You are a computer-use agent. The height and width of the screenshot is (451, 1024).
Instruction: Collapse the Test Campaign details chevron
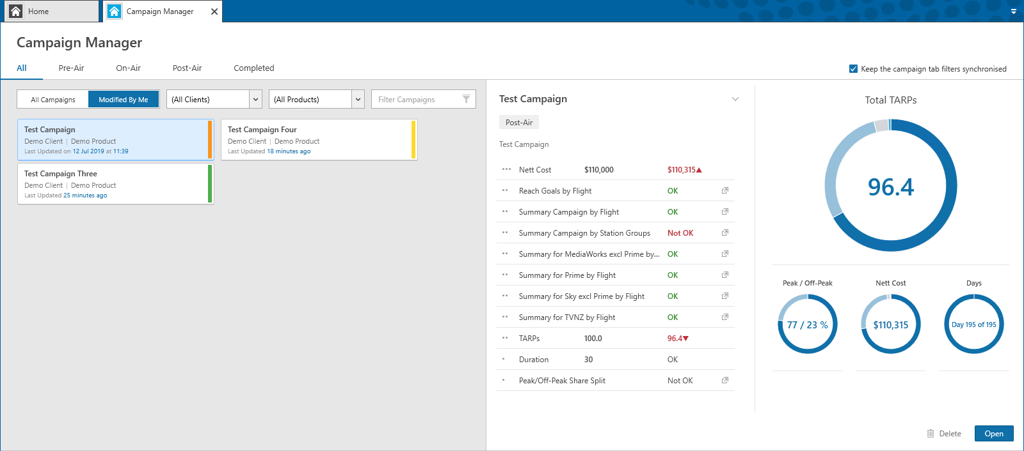tap(735, 99)
